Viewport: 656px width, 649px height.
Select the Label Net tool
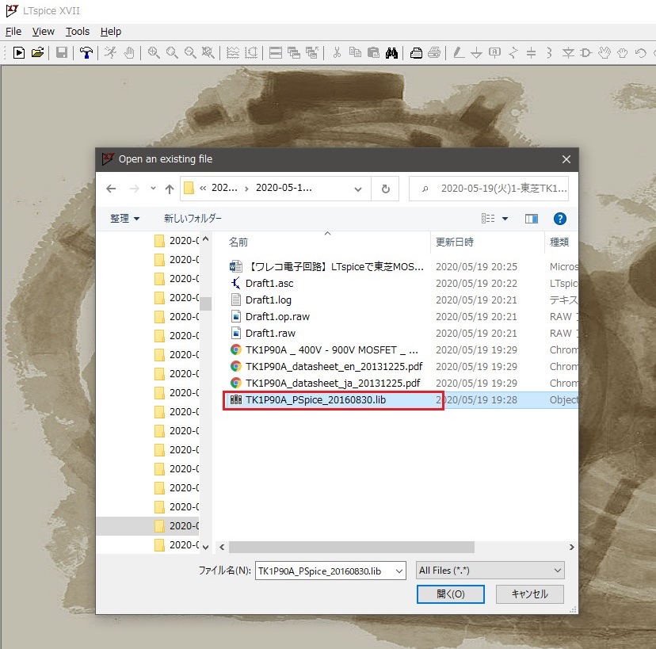coord(495,53)
